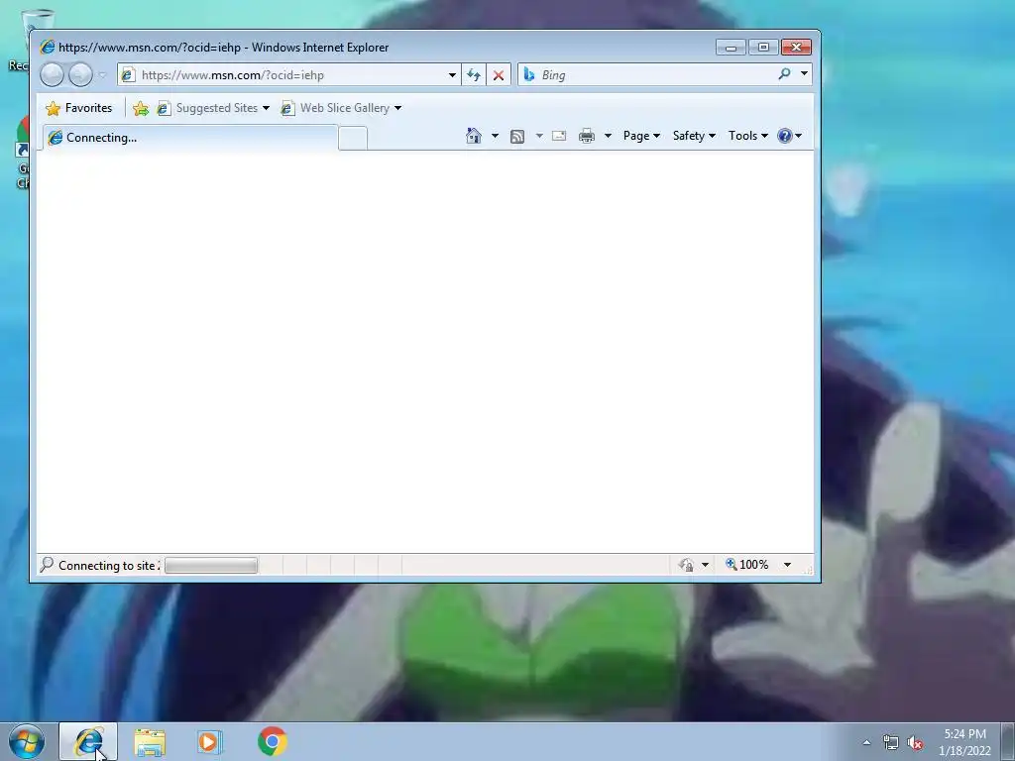Image resolution: width=1015 pixels, height=761 pixels.
Task: Click the Read mail icon
Action: [x=559, y=136]
